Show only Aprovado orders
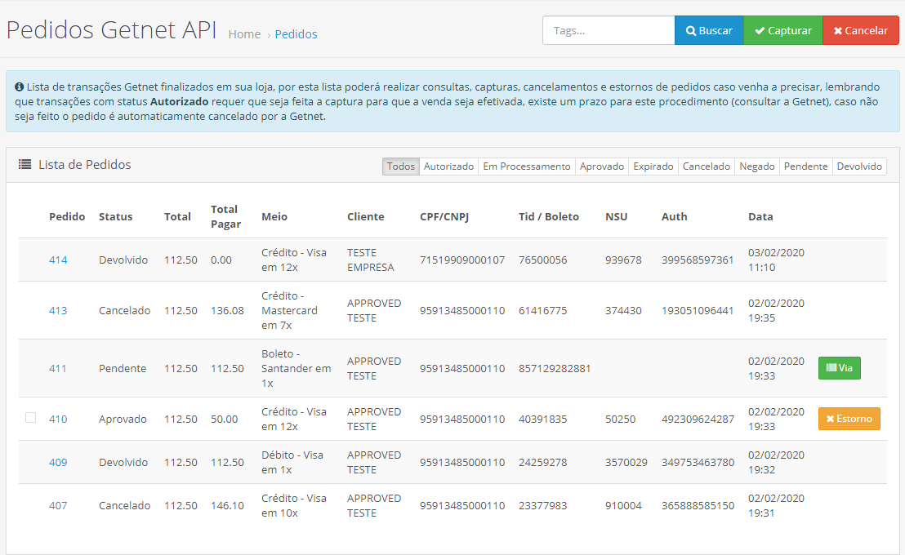 coord(601,166)
